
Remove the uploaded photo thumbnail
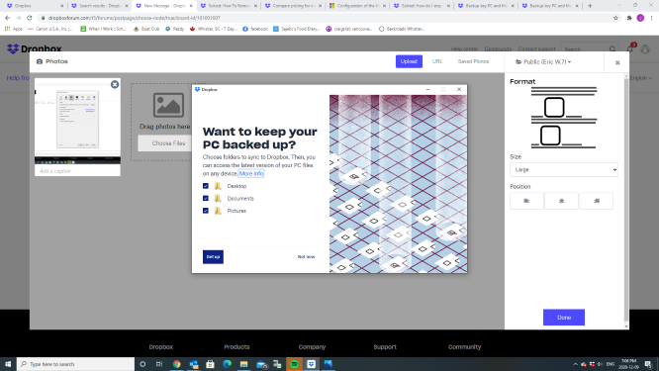point(115,84)
